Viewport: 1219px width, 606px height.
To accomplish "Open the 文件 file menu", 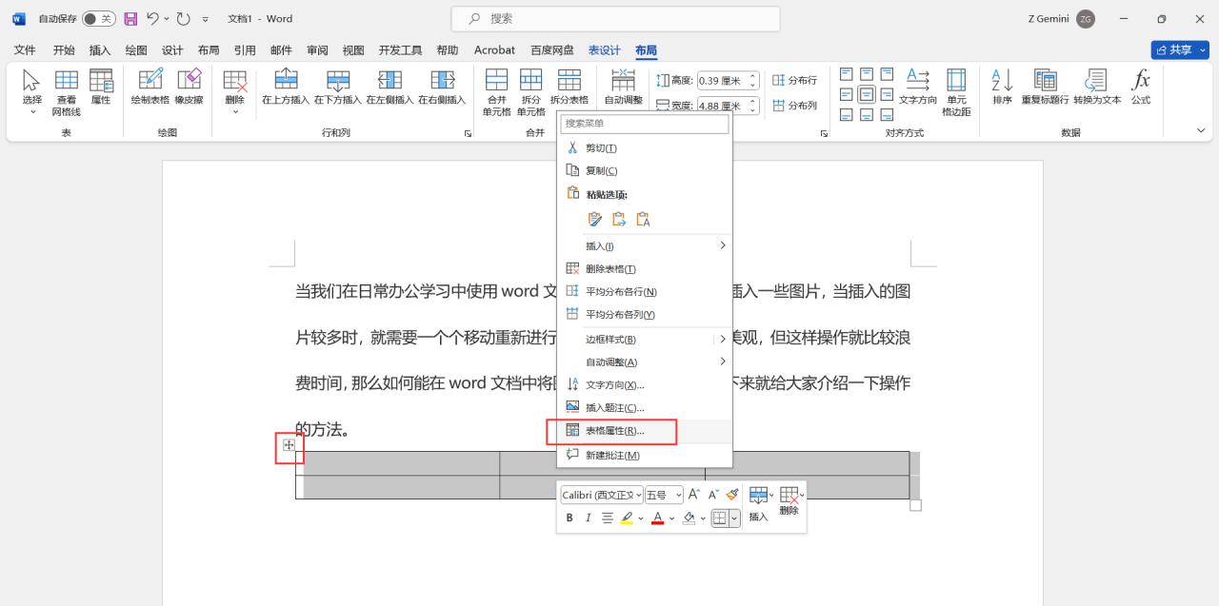I will click(x=25, y=50).
